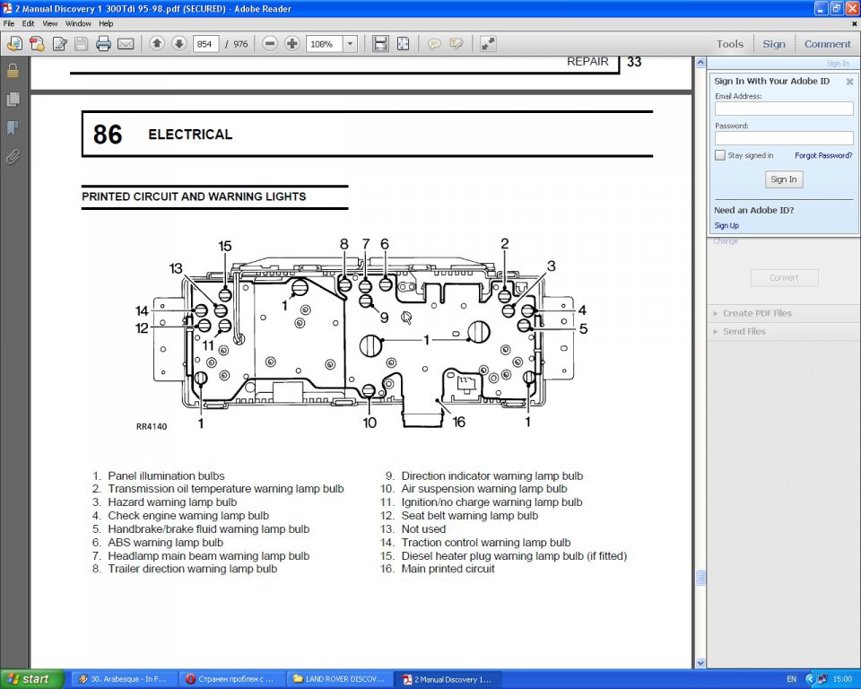861x689 pixels.
Task: Open the Window menu
Action: [78, 23]
